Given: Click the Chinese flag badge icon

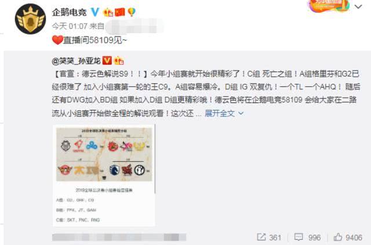Looking at the screenshot, I should [119, 12].
